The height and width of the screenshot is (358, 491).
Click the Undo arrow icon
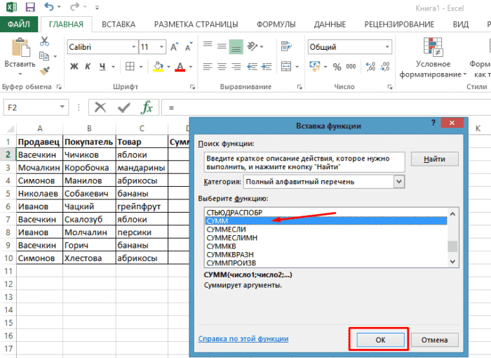(x=50, y=8)
